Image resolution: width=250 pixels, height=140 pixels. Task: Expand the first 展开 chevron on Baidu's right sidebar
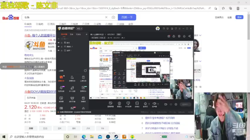200,35
